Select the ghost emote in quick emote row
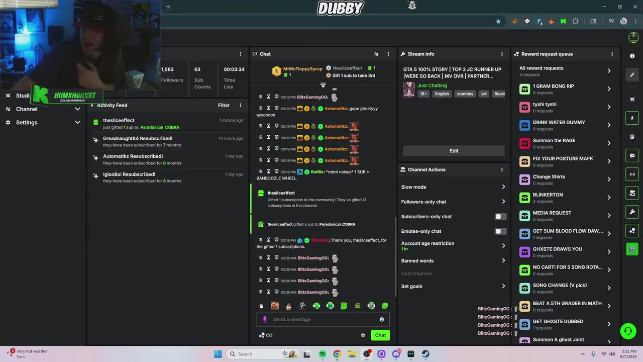This screenshot has width=643, height=362. [261, 306]
